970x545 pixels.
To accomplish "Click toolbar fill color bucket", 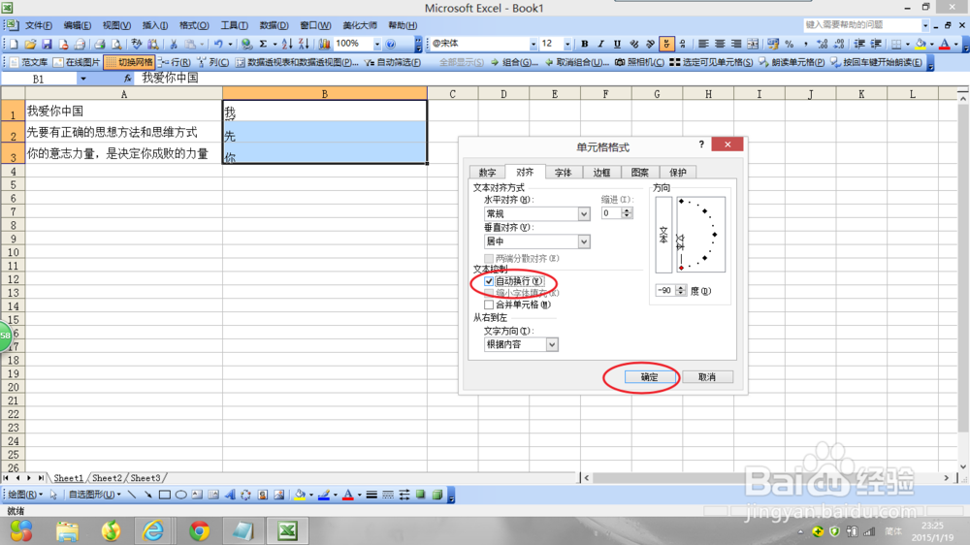I will (921, 44).
